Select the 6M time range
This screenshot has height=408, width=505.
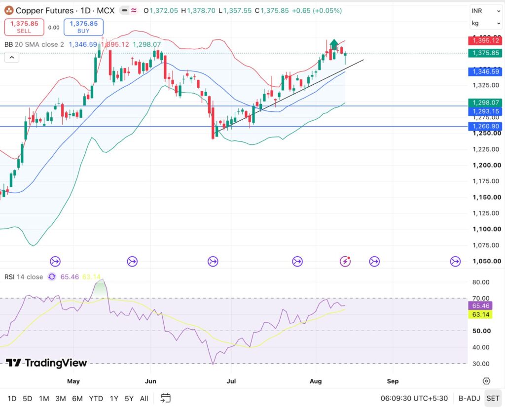click(77, 399)
